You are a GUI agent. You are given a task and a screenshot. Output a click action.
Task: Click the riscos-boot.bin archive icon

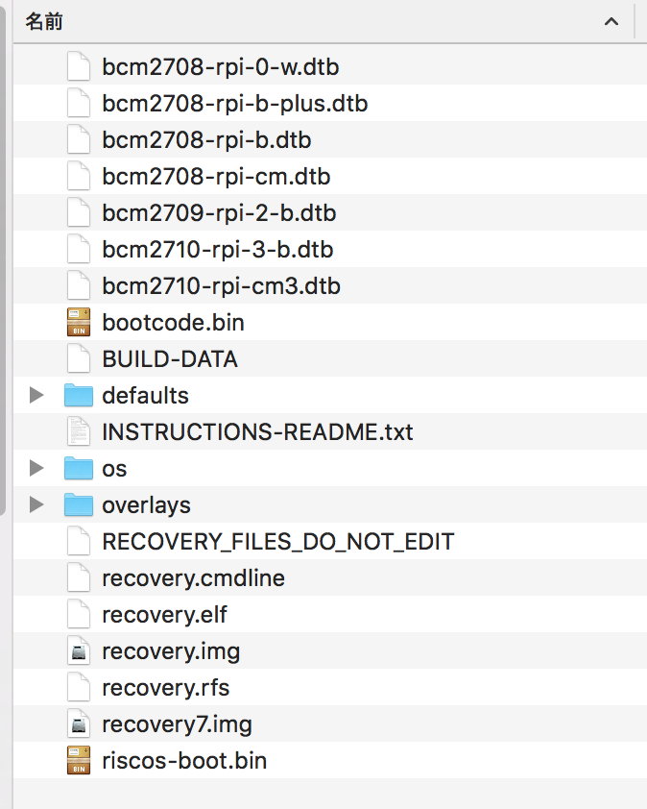pos(79,760)
